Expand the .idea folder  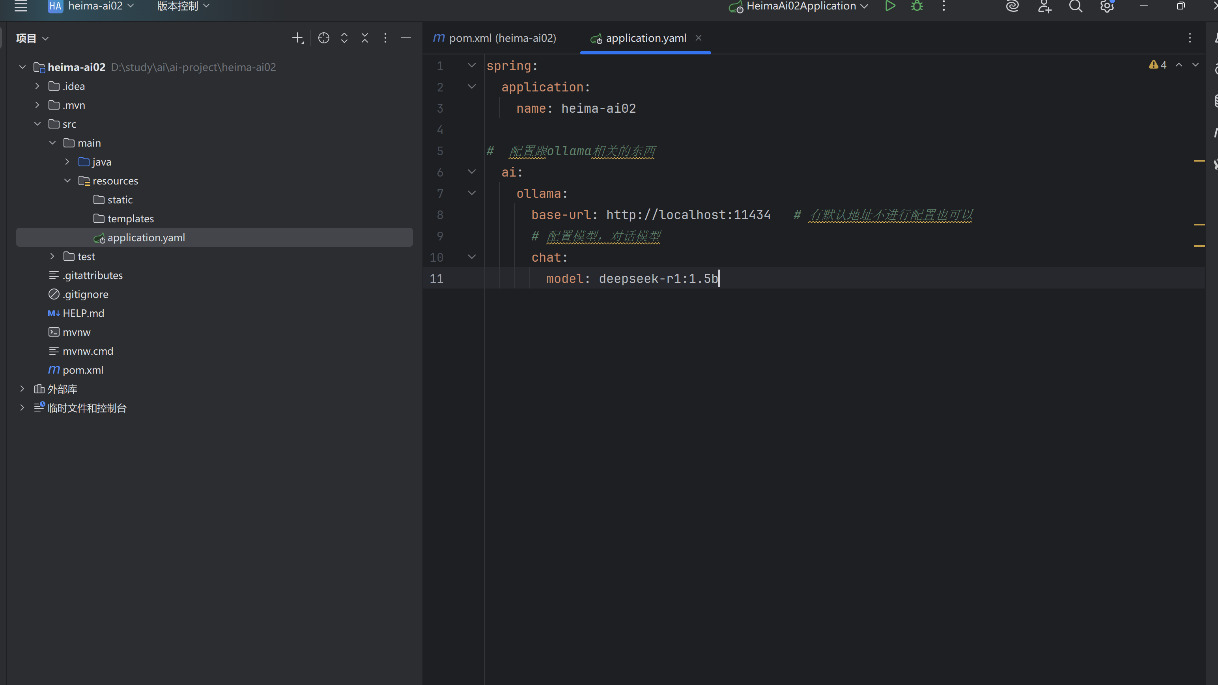pos(37,86)
